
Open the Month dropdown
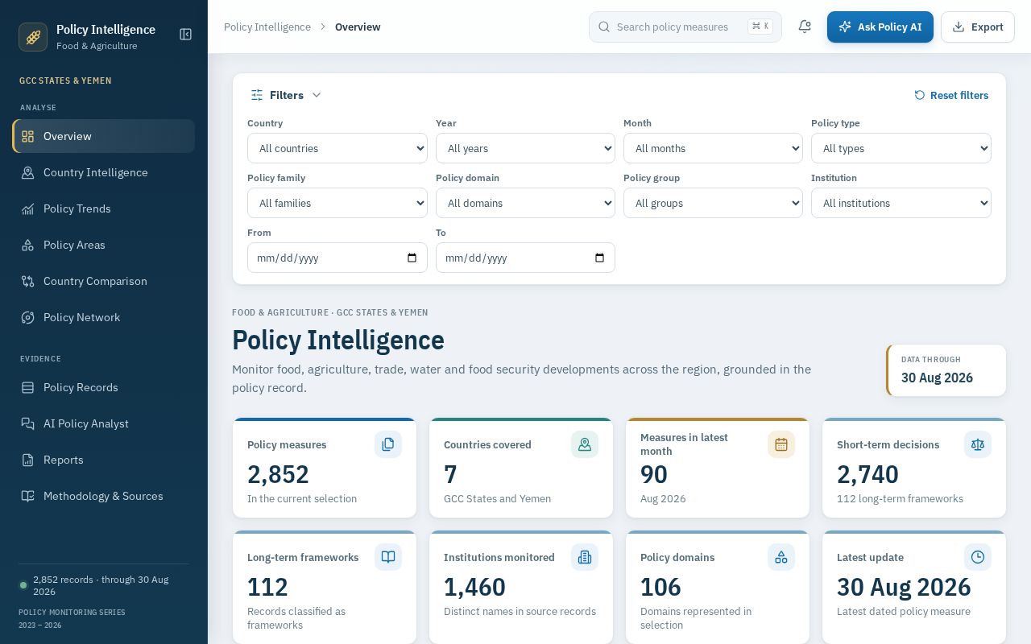[x=713, y=148]
